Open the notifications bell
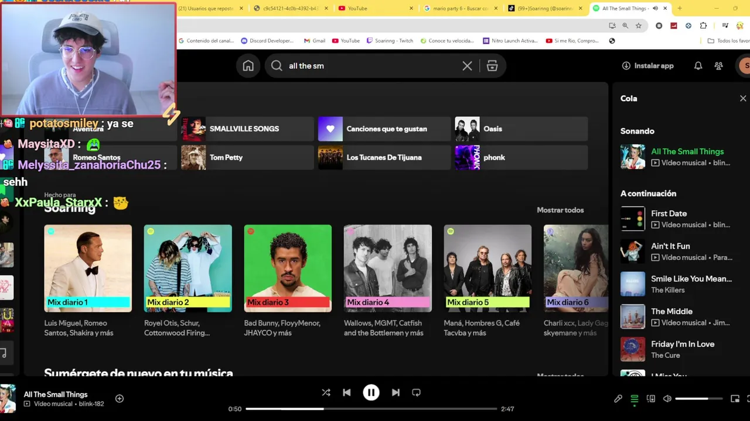The image size is (750, 421). [698, 66]
